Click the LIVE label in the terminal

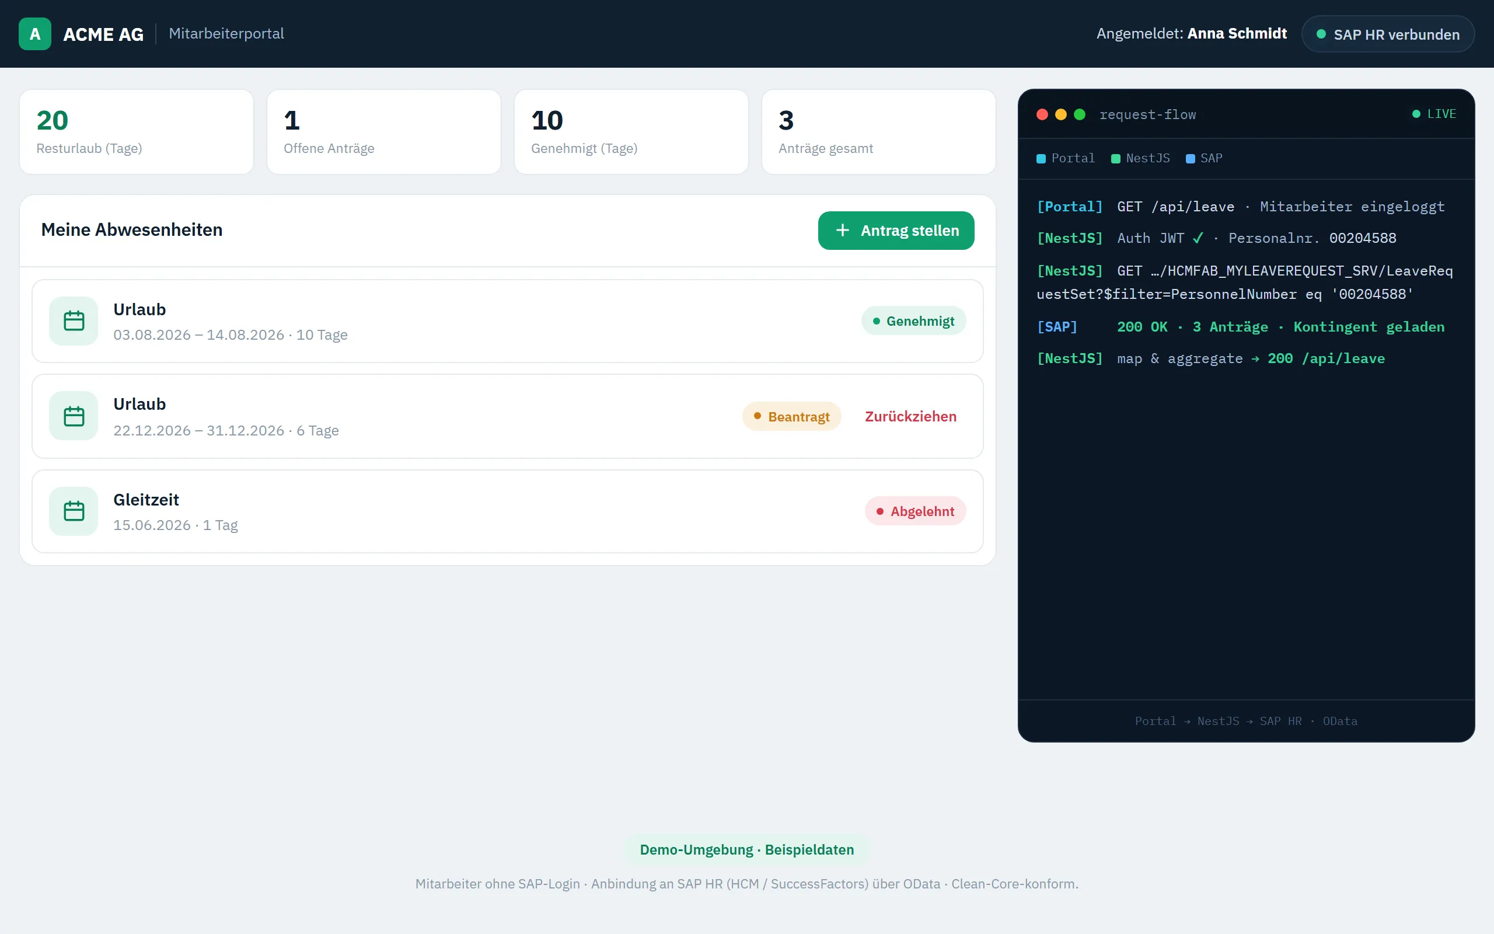(x=1441, y=114)
